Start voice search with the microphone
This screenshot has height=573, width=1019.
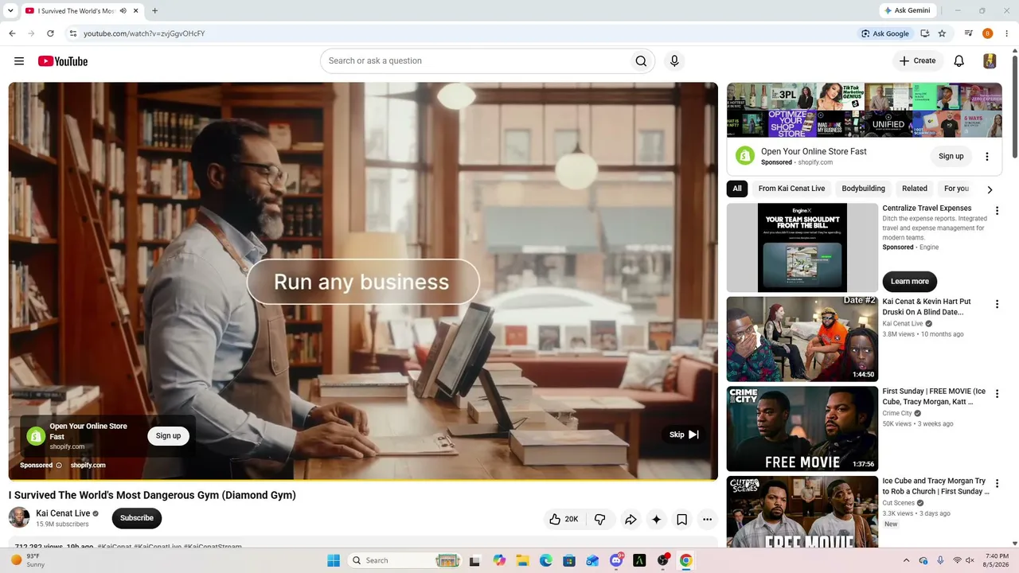(674, 61)
